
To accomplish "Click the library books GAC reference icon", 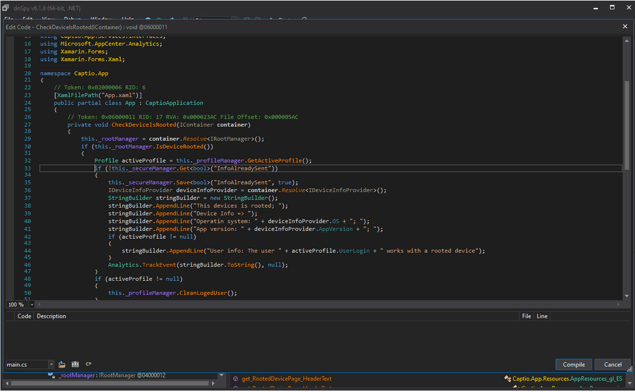I will [76, 365].
